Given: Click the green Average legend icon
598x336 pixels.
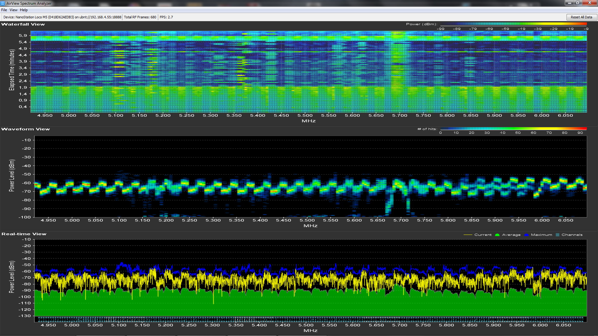Looking at the screenshot, I should pyautogui.click(x=497, y=235).
